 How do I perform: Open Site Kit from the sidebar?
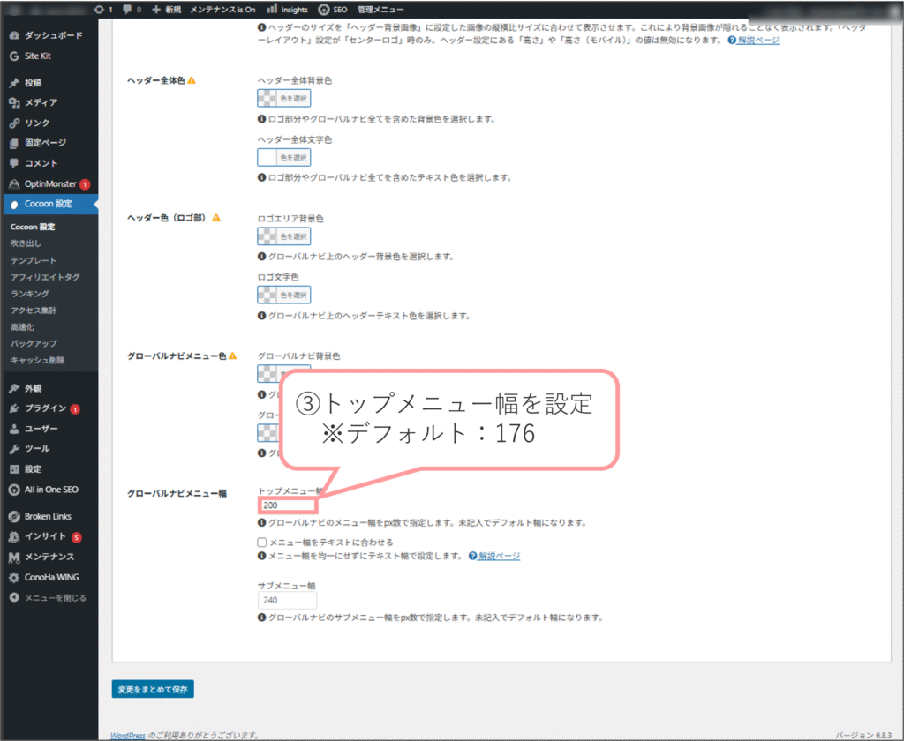click(14, 56)
